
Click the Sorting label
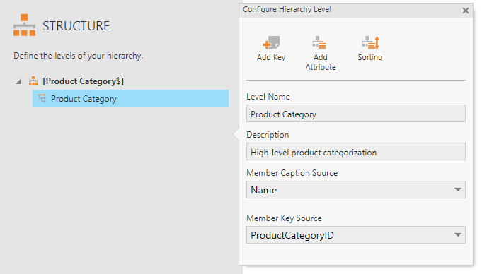(369, 57)
